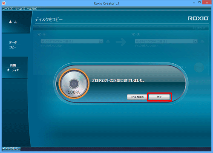
Task: Click the ディスクをコピー heading
Action: [49, 20]
